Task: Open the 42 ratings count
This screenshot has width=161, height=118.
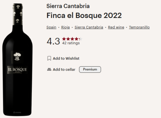Action: pyautogui.click(x=71, y=43)
